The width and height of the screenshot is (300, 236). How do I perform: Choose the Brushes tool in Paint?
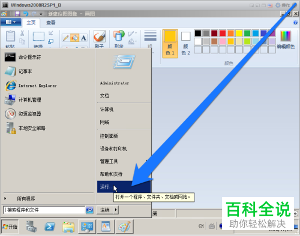pyautogui.click(x=100, y=36)
